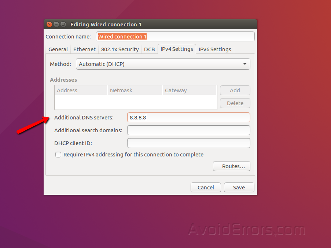Screen dimensions: 331x248
Task: Select the IPv4 Settings tab
Action: tap(177, 49)
